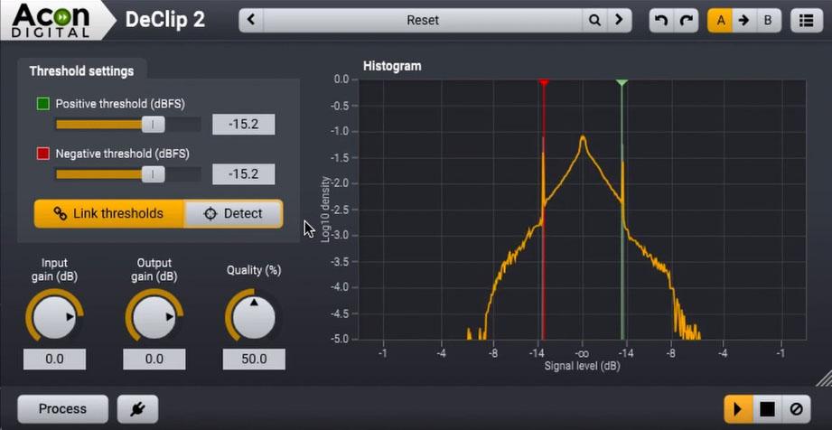Screen dimensions: 832x430
Task: Click the Positive threshold slider handle
Action: 153,125
